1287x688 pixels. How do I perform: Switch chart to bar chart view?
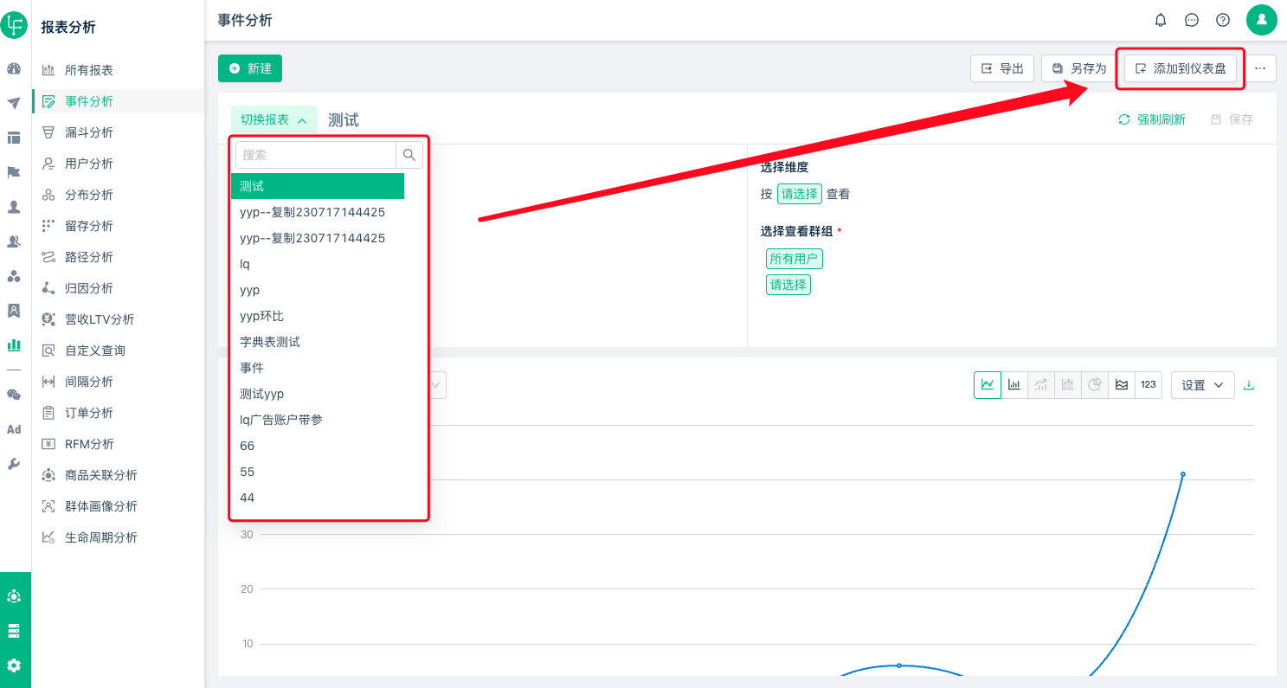pyautogui.click(x=1014, y=385)
